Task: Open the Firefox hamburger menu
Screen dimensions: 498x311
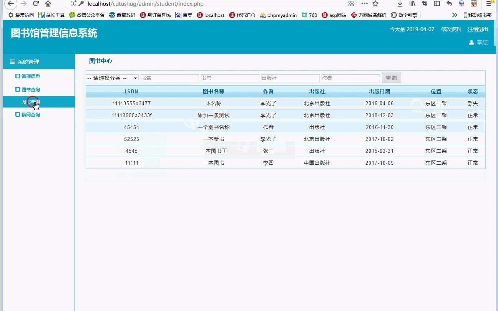Action: coord(489,3)
